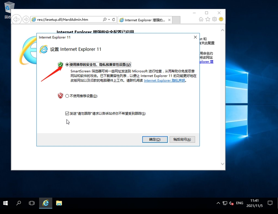Screen dimensions: 278x214
Task: Click the taskbar search magnifier
Action: (x=19, y=203)
